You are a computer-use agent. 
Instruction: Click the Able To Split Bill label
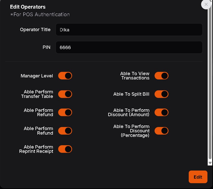pos(131,94)
